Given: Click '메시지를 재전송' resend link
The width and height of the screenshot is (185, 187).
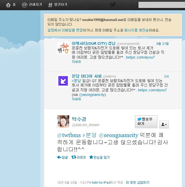Looking at the screenshot, I should click(x=136, y=30).
